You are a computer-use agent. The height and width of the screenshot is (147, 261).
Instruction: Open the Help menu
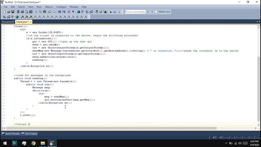84,7
